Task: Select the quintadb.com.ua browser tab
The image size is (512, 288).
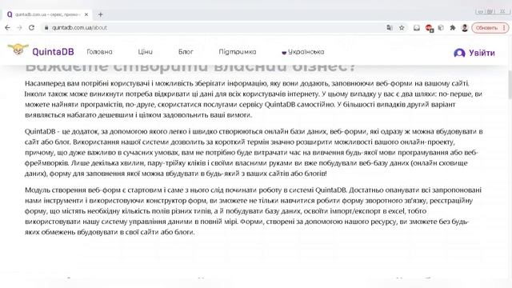Action: click(47, 14)
